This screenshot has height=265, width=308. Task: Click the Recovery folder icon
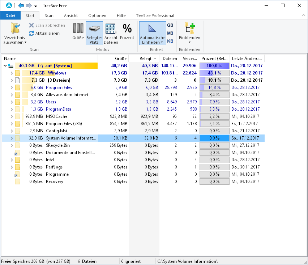17,182
